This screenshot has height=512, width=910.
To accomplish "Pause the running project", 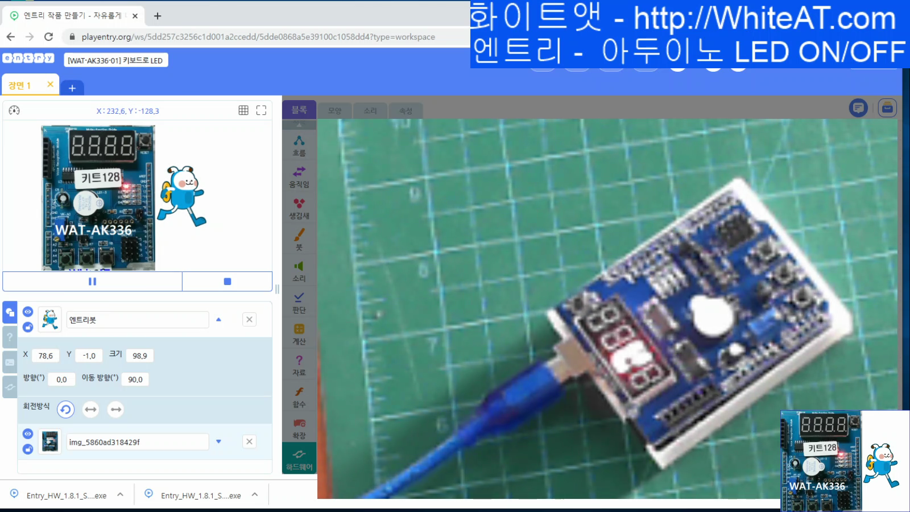I will (92, 281).
